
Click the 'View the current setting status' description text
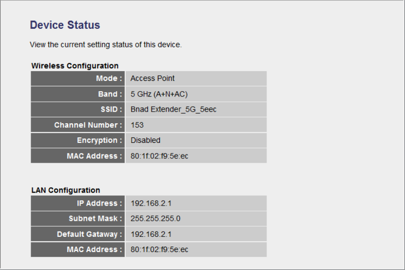(x=106, y=45)
